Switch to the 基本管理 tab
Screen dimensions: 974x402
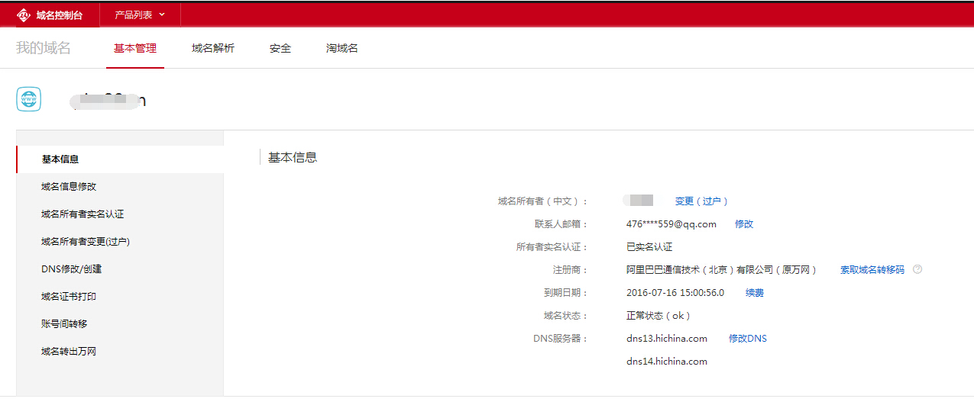pos(135,49)
